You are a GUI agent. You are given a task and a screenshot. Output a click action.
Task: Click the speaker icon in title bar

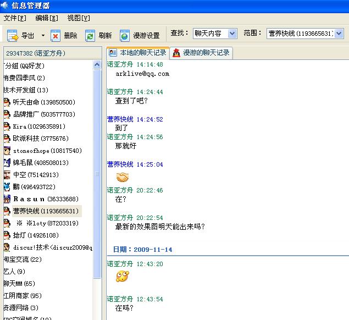point(4,5)
